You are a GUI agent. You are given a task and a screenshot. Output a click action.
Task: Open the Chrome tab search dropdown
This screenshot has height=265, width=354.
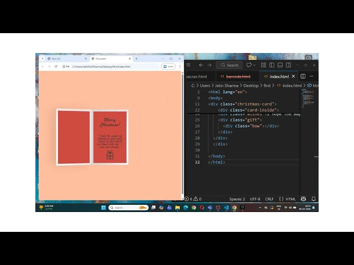tap(42, 59)
